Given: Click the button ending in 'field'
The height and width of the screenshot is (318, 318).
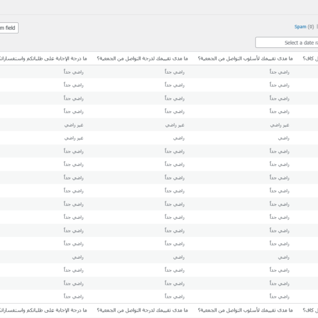Looking at the screenshot, I should (x=9, y=28).
